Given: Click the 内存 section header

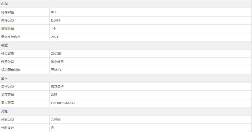Looking at the screenshot, I should click(x=5, y=4).
